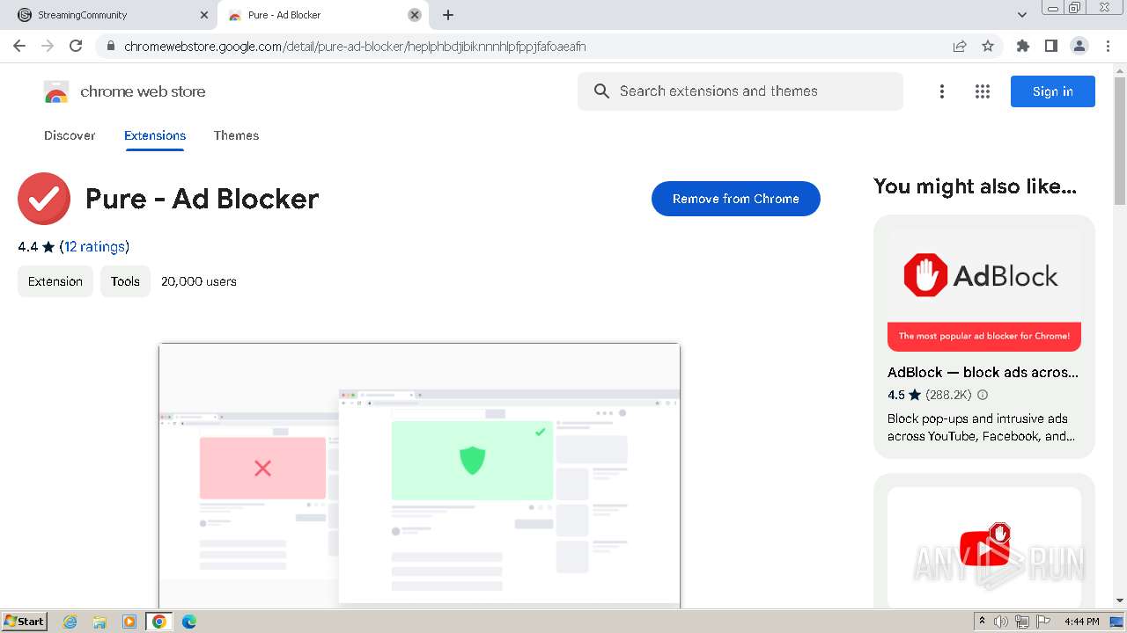Click the chrome web store logo
The height and width of the screenshot is (633, 1127).
point(124,91)
